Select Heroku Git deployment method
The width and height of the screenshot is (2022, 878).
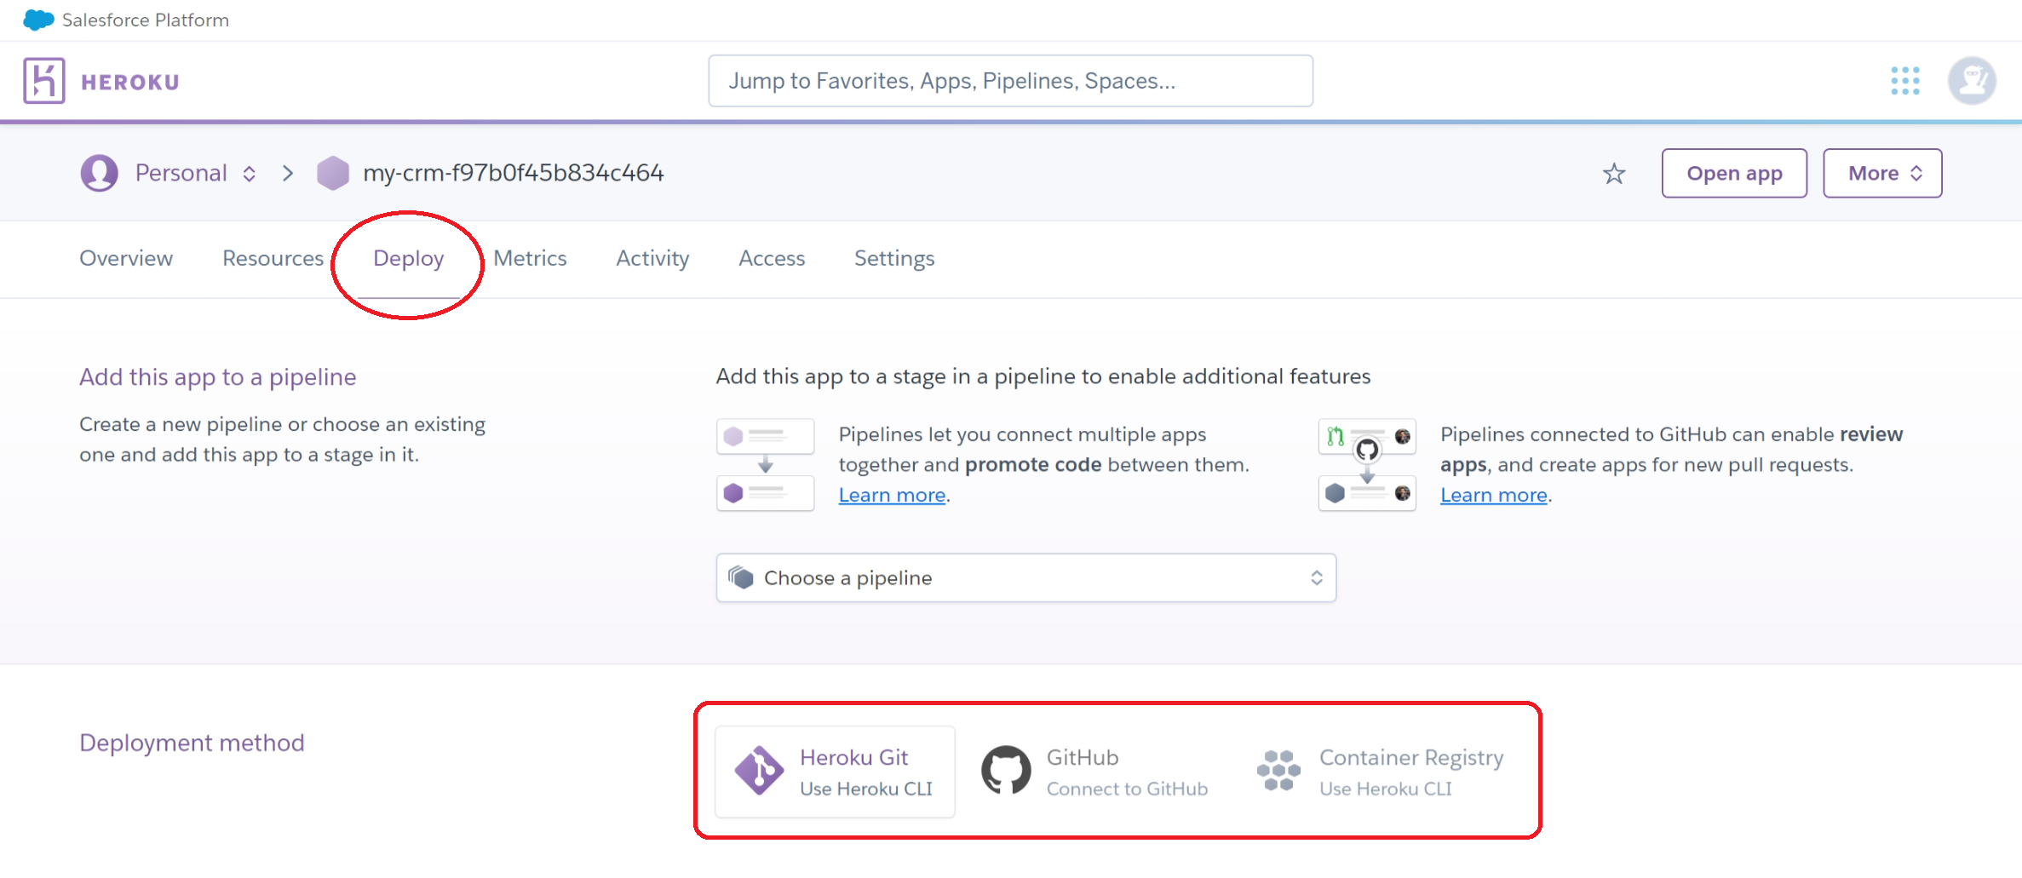pos(835,772)
